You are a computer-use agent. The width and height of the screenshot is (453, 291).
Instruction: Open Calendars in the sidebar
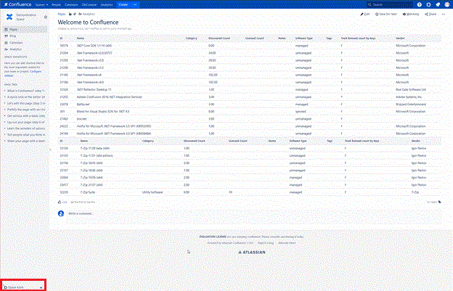pos(15,41)
